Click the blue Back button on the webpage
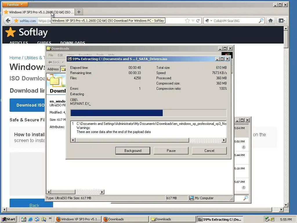 pyautogui.click(x=31, y=203)
